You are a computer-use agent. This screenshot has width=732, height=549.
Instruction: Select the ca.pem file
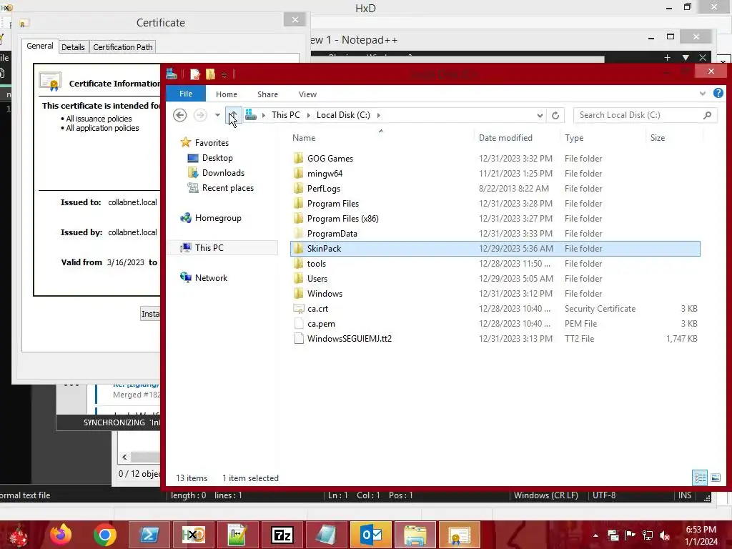321,324
